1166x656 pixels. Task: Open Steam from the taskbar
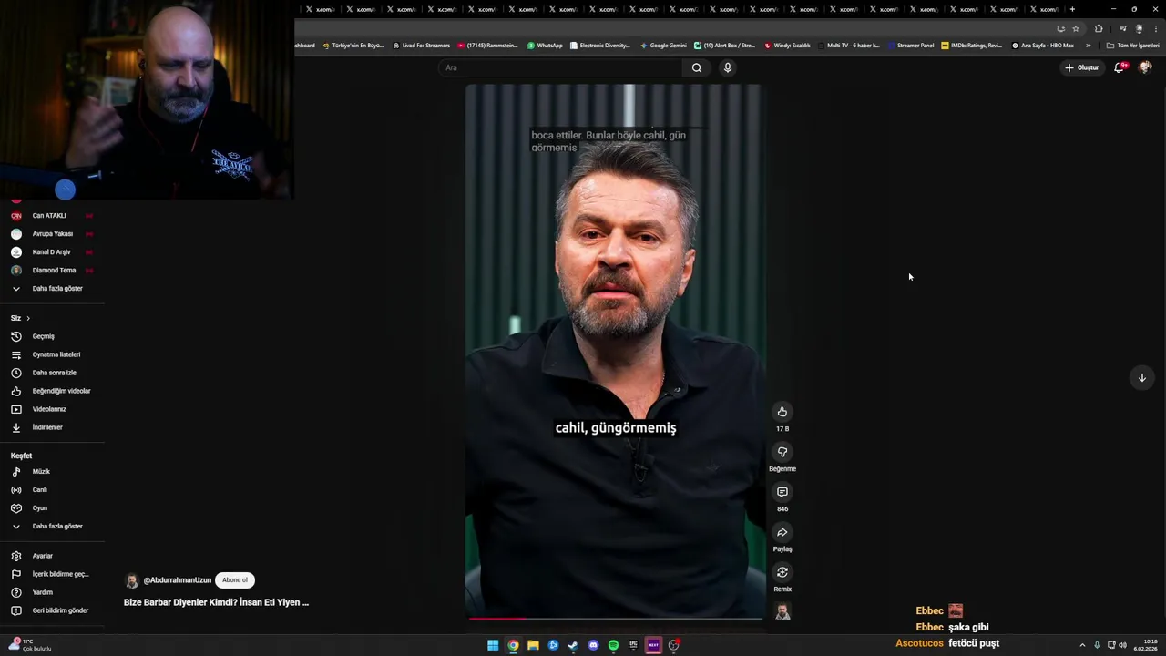click(573, 645)
